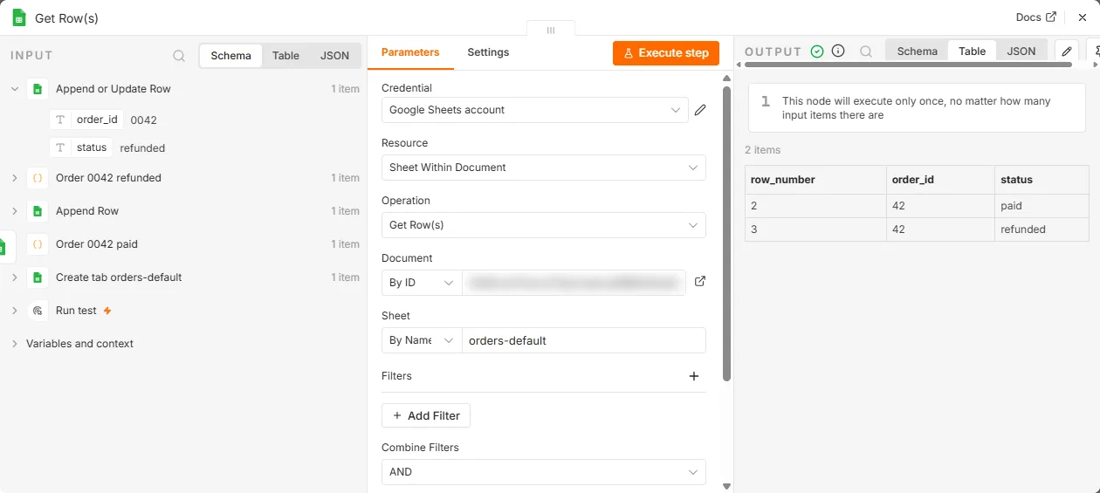Click row_number cell with value 3
Image resolution: width=1100 pixels, height=493 pixels.
click(x=815, y=229)
